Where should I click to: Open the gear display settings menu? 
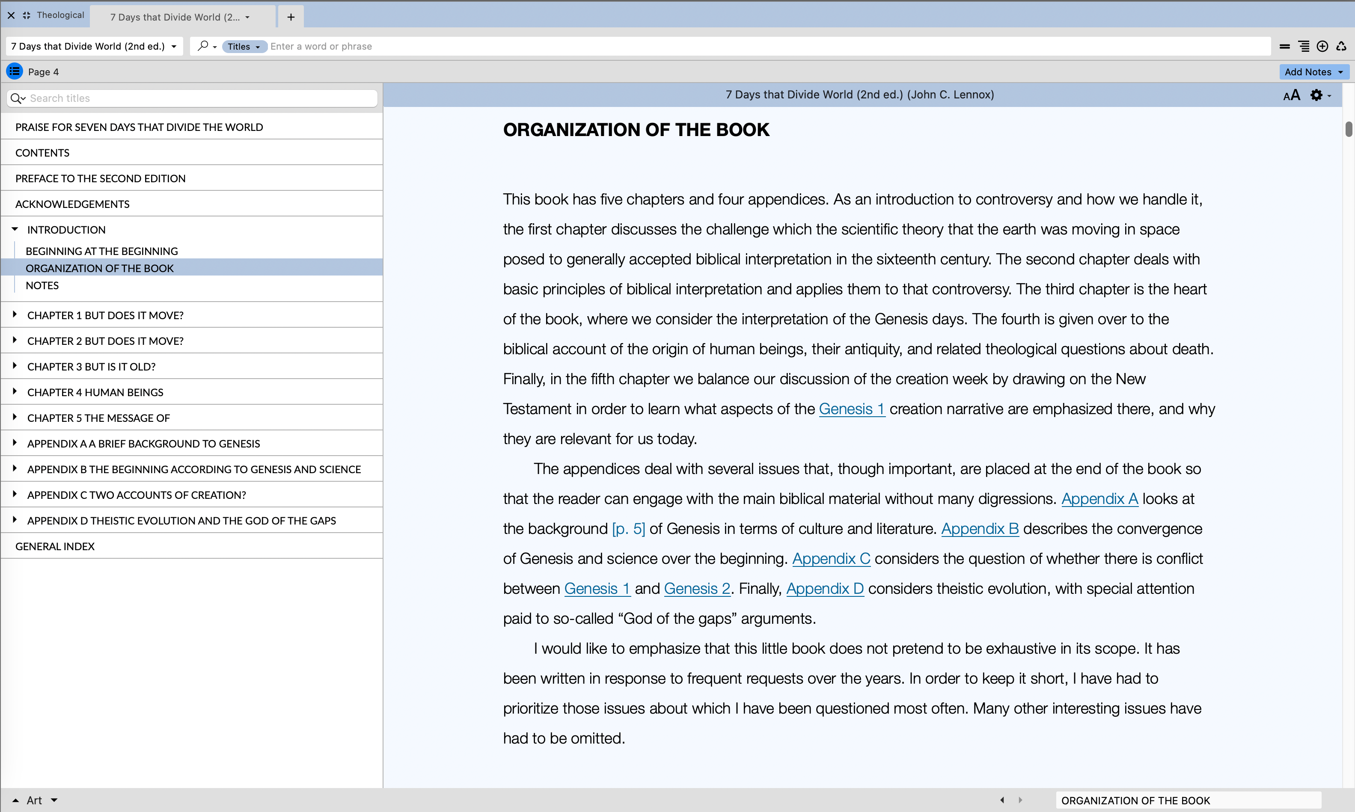coord(1320,95)
